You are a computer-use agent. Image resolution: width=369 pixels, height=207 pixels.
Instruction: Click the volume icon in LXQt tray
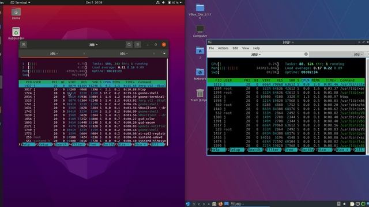[344, 204]
